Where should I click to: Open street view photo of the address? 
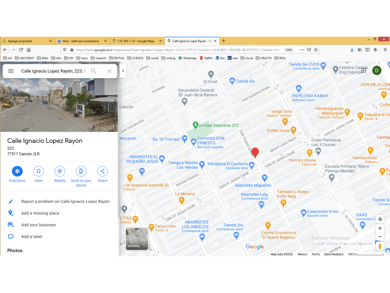coord(59,105)
